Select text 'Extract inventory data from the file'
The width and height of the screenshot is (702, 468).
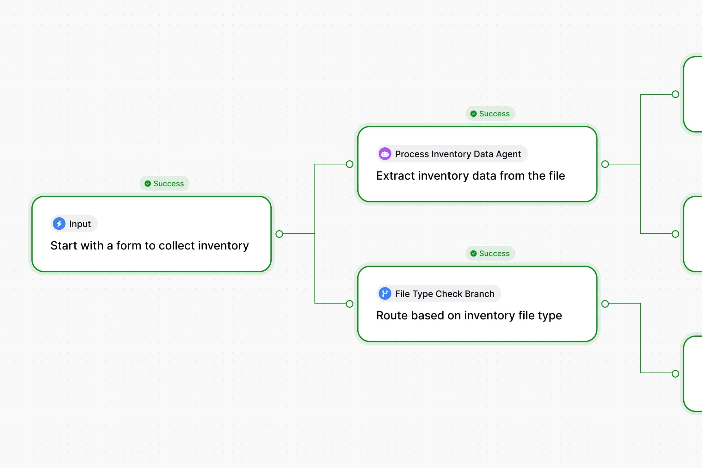click(x=471, y=175)
